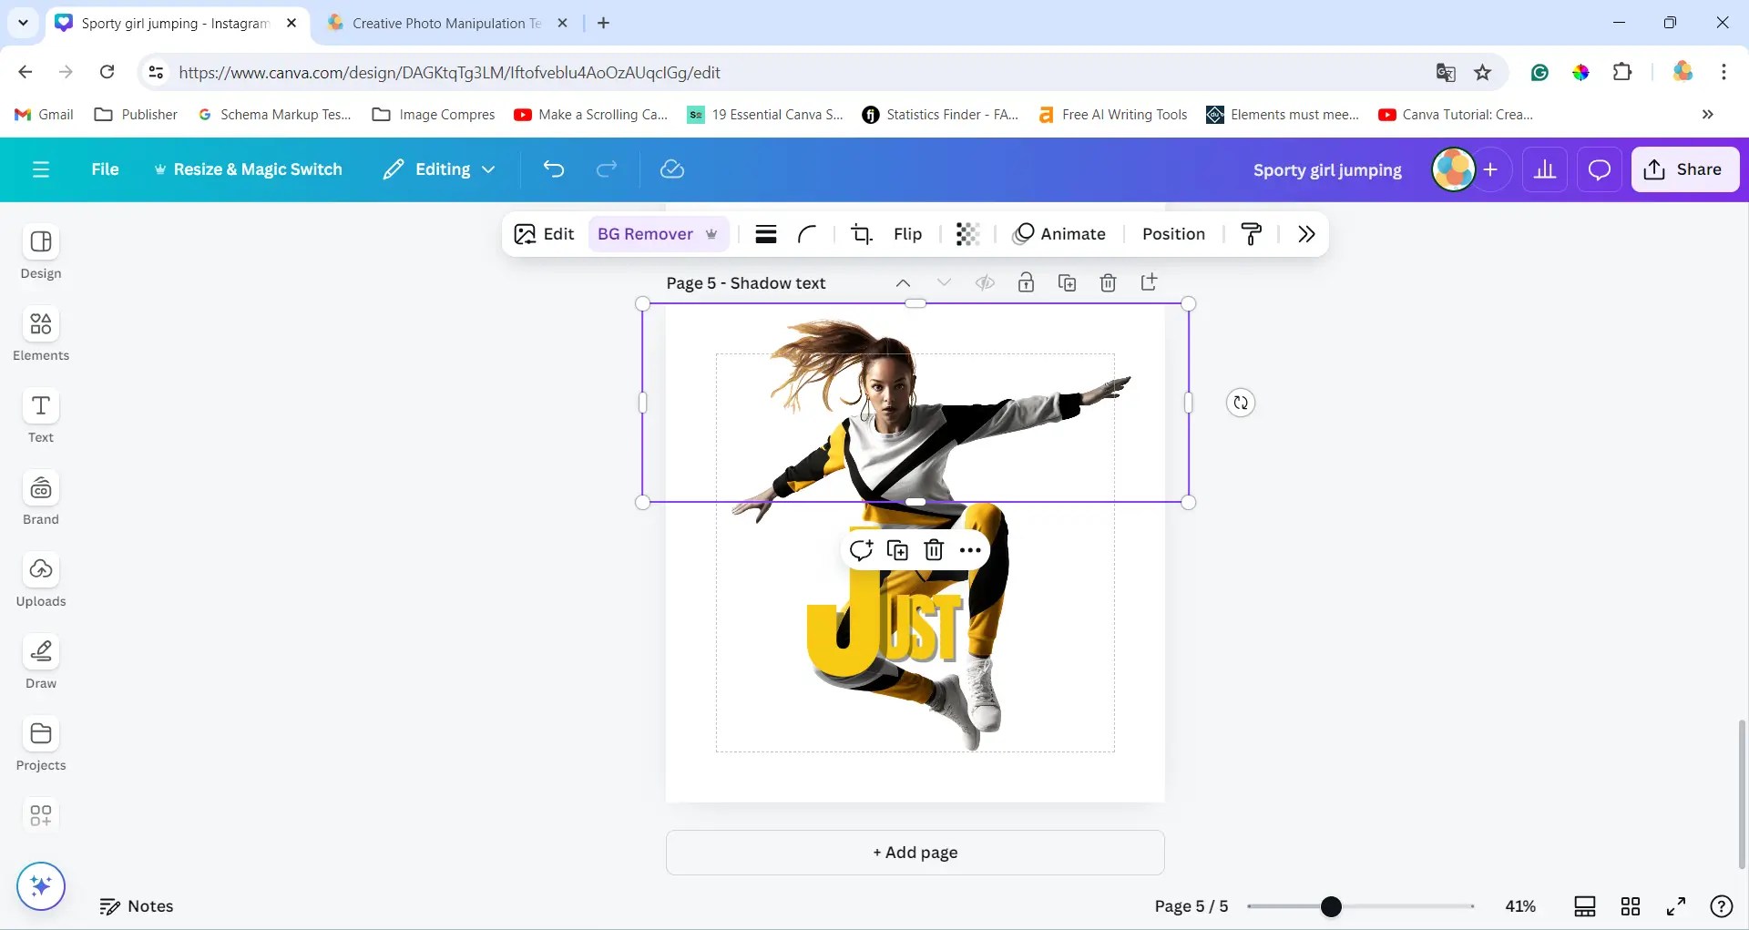Select the Draw tool in sidebar
Viewport: 1749px width, 930px height.
tap(41, 661)
